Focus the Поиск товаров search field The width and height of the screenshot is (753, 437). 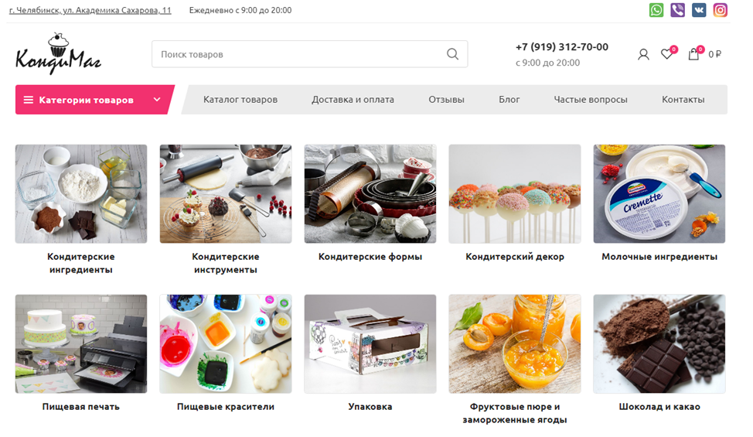pos(310,54)
